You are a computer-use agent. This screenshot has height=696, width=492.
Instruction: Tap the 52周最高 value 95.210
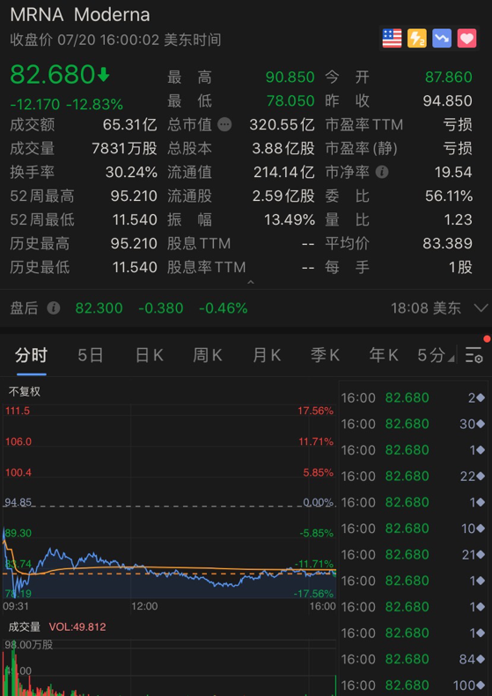pos(134,196)
